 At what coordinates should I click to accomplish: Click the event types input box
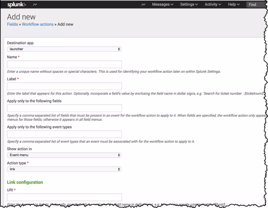[64, 134]
